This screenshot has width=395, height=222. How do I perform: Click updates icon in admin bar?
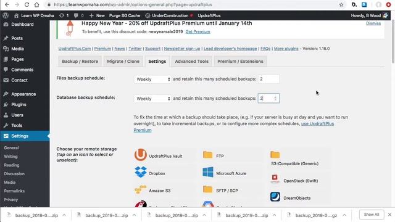pyautogui.click(x=64, y=15)
